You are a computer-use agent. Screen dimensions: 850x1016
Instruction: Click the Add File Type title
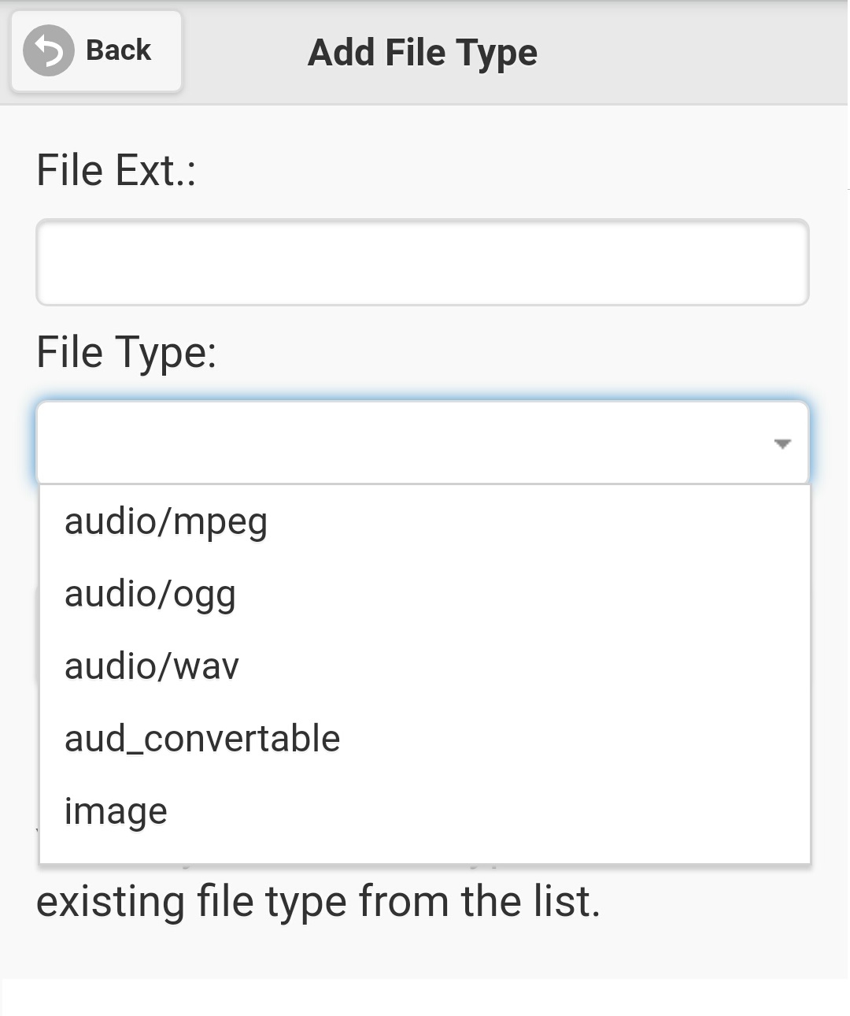point(423,53)
